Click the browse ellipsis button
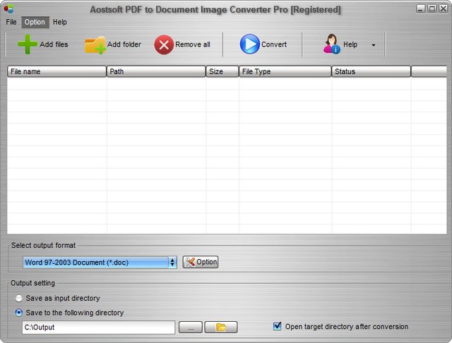Image resolution: width=452 pixels, height=343 pixels. tap(191, 327)
